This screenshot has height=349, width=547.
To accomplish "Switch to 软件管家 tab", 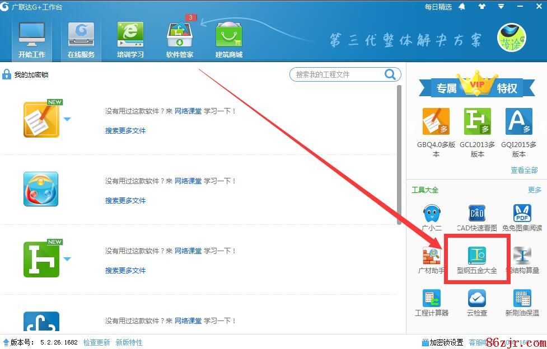I will 180,39.
